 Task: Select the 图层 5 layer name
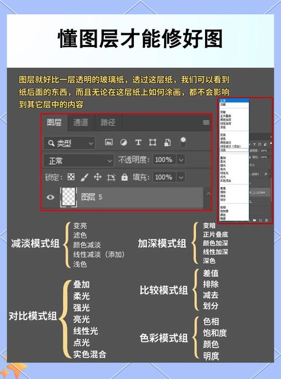(92, 197)
